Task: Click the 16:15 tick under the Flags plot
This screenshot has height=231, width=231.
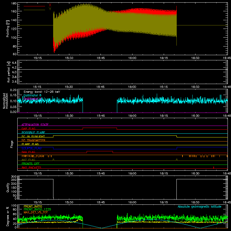Action: click(x=164, y=174)
